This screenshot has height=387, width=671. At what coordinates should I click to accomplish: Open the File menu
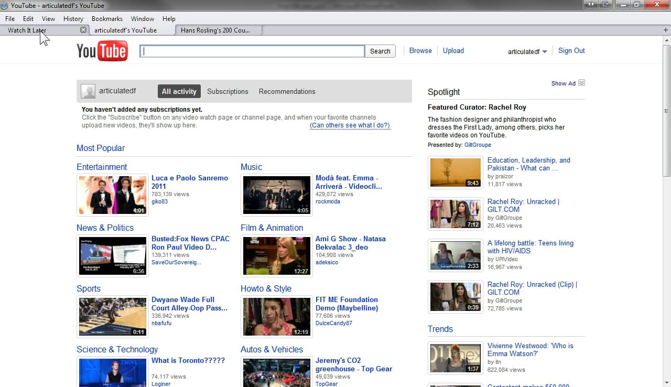point(10,18)
